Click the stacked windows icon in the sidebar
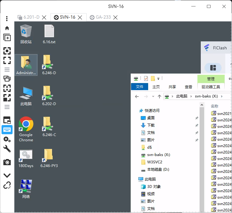The height and width of the screenshot is (213, 232). click(x=7, y=78)
